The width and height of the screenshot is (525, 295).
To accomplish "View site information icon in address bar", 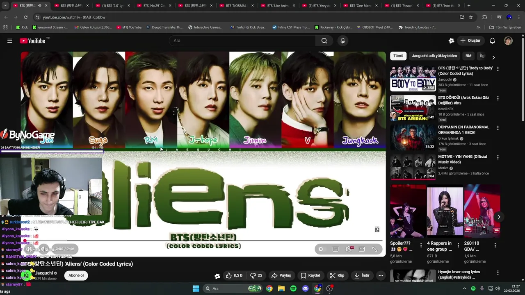I will pos(37,17).
